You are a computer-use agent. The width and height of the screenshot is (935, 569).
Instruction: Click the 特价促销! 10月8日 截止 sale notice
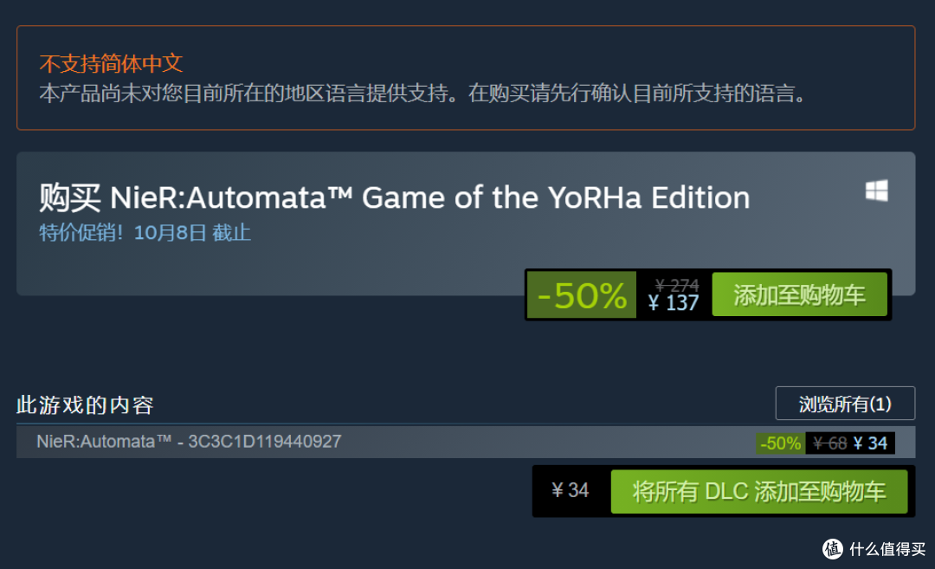tap(145, 233)
